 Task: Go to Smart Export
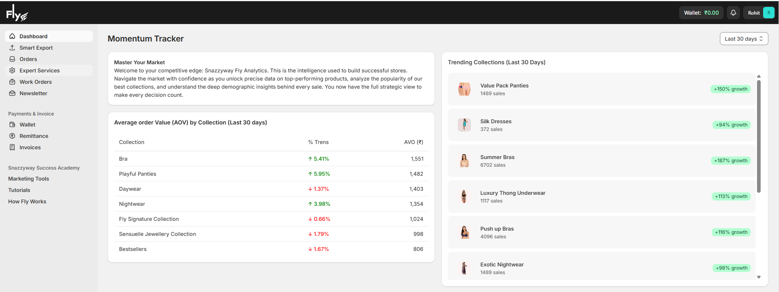point(49,48)
